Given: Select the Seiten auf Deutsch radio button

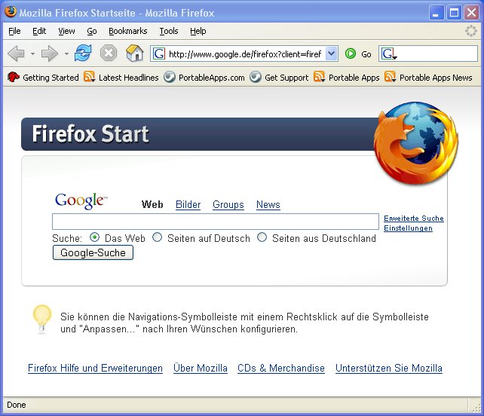Looking at the screenshot, I should (158, 237).
